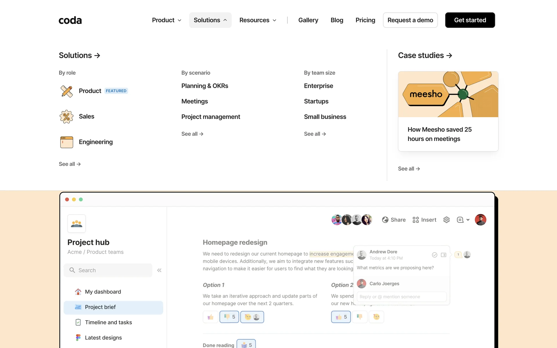Collapse the Solutions navigation dropdown
Screen dimensions: 557x348
point(210,20)
